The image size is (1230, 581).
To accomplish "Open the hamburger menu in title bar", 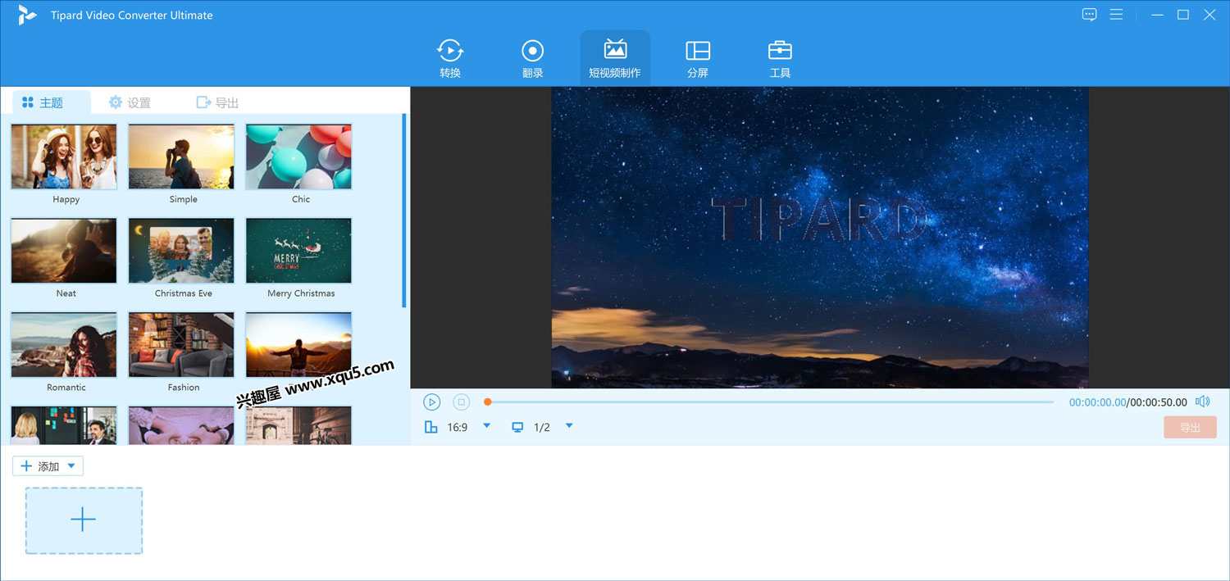I will tap(1116, 15).
